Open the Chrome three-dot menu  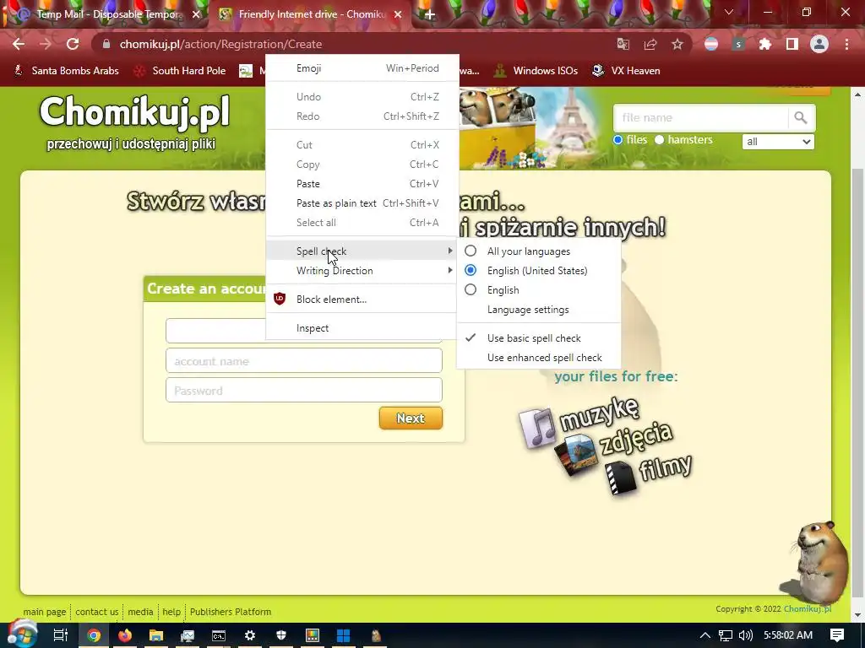pyautogui.click(x=846, y=44)
